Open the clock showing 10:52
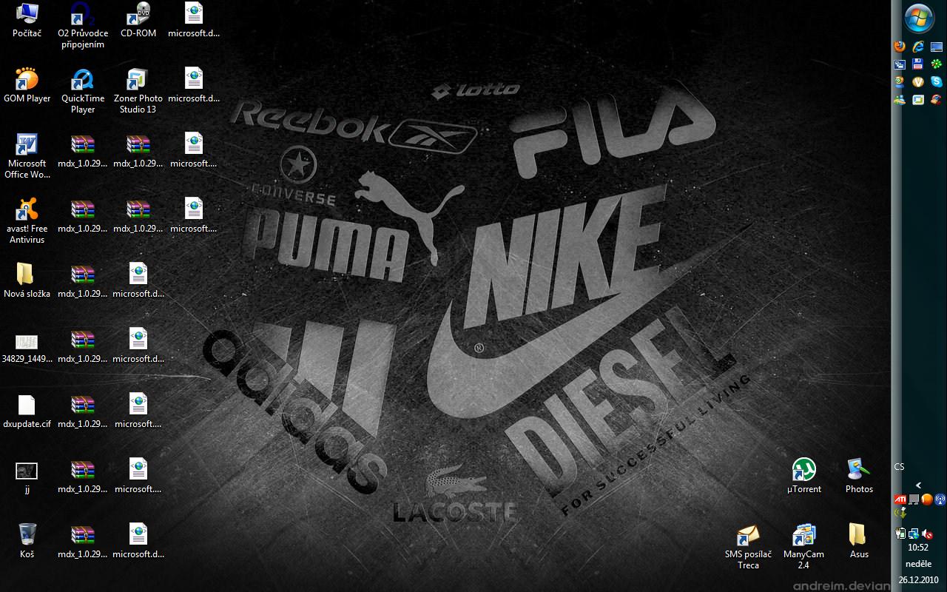Screen dimensions: 947x592 [918, 548]
